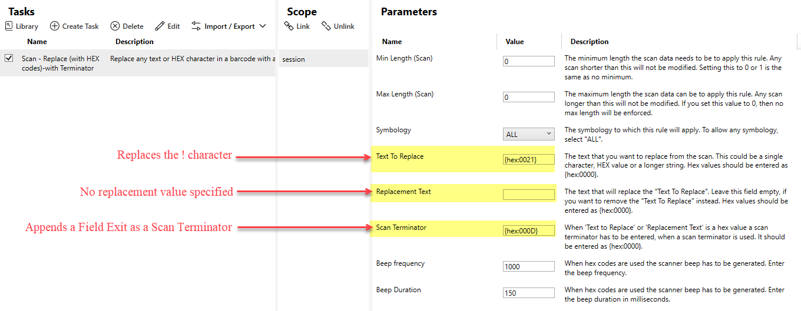
Task: Click the Scan Terminator value field
Action: (528, 230)
